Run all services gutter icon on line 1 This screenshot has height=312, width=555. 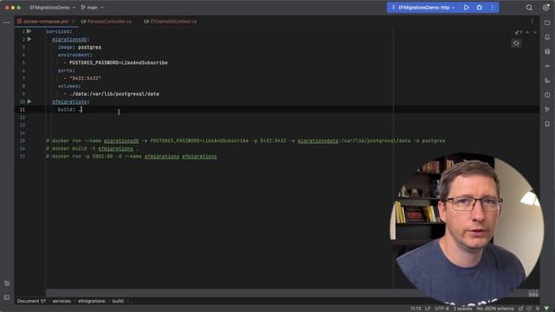(x=29, y=31)
